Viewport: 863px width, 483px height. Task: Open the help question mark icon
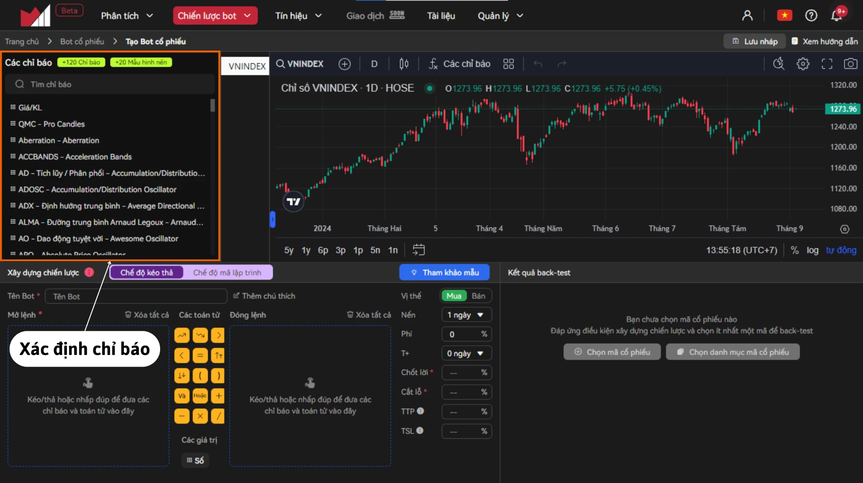tap(811, 16)
